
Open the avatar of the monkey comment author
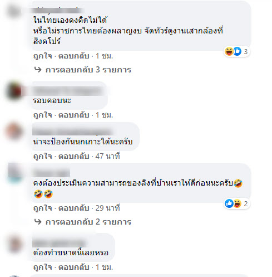[15, 172]
